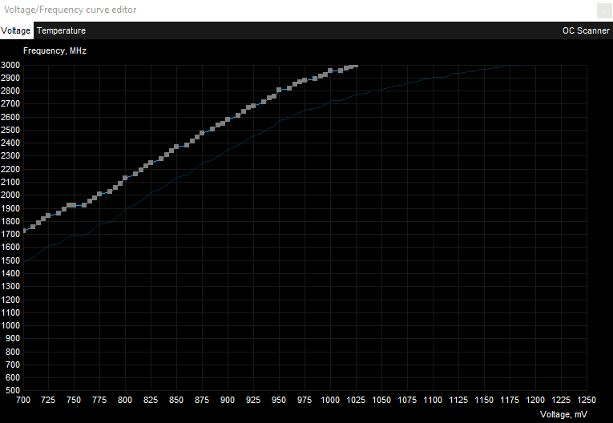
Task: Select the curve point at 1000 mV
Action: [x=330, y=70]
